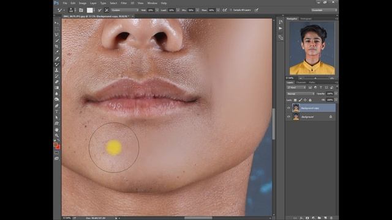The height and width of the screenshot is (220, 392).
Task: Enable airbrush mode in options bar
Action: pyautogui.click(x=225, y=10)
